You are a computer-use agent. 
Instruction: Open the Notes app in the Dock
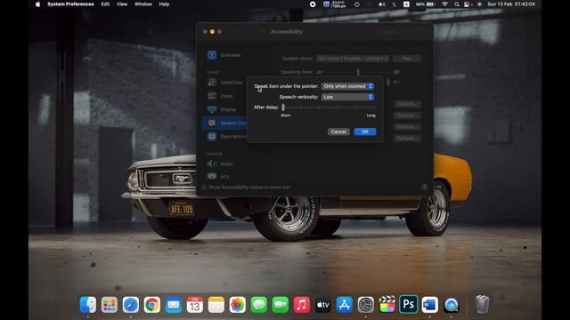[x=216, y=305]
